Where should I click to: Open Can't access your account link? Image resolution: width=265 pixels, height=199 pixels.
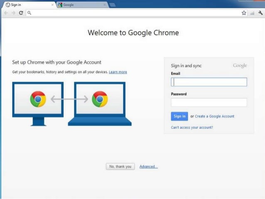tap(192, 128)
